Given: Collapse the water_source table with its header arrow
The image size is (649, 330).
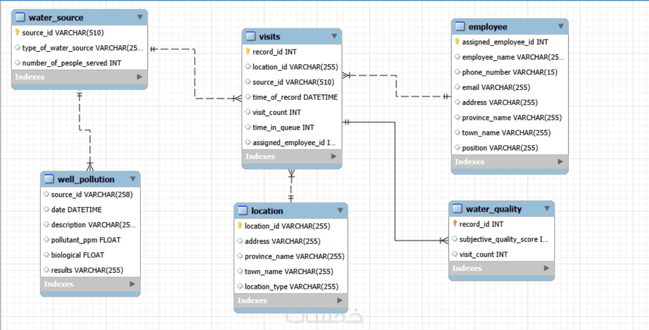Looking at the screenshot, I should pyautogui.click(x=140, y=18).
